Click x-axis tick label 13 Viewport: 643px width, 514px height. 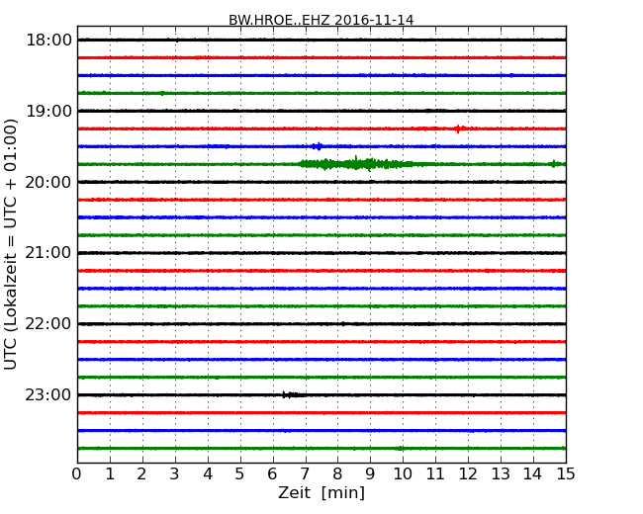click(x=501, y=473)
